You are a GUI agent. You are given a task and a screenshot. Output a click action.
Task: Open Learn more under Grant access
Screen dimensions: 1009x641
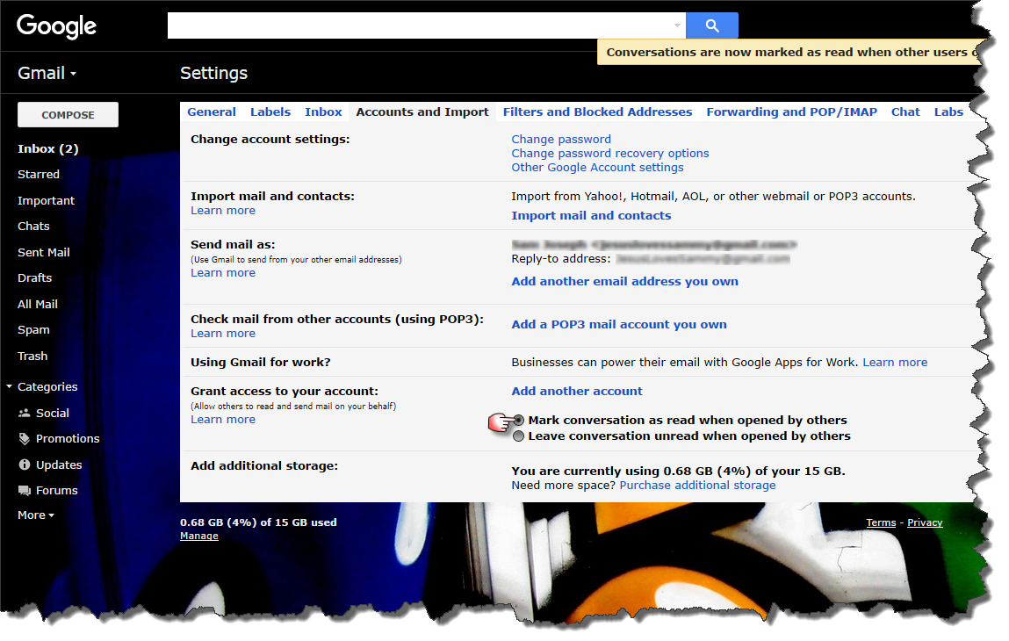pos(223,420)
